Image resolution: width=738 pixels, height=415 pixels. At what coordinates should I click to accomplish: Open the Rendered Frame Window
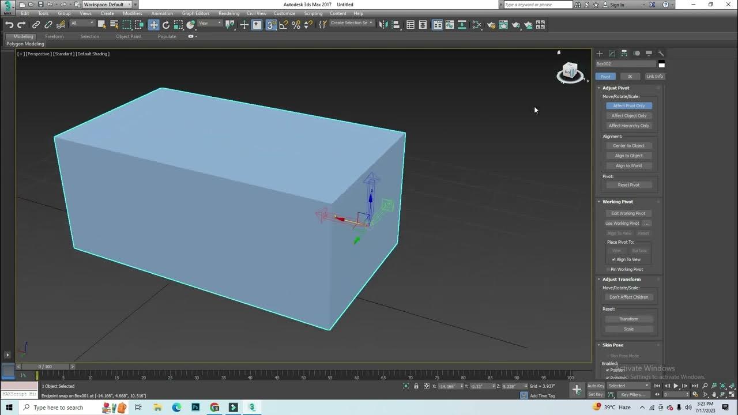(503, 25)
